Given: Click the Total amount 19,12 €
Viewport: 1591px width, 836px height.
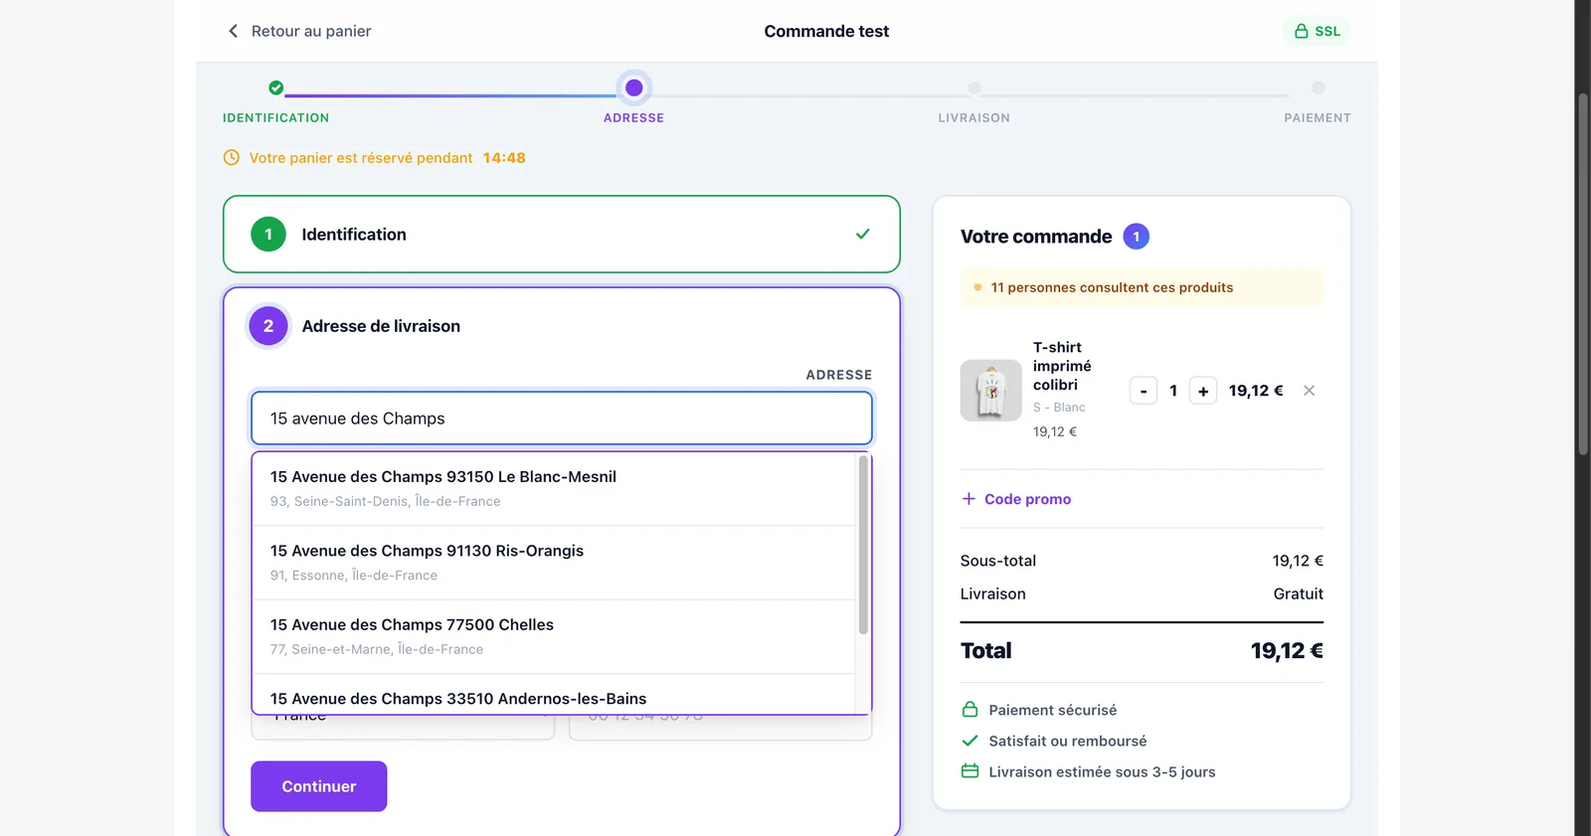Looking at the screenshot, I should pos(1287,651).
